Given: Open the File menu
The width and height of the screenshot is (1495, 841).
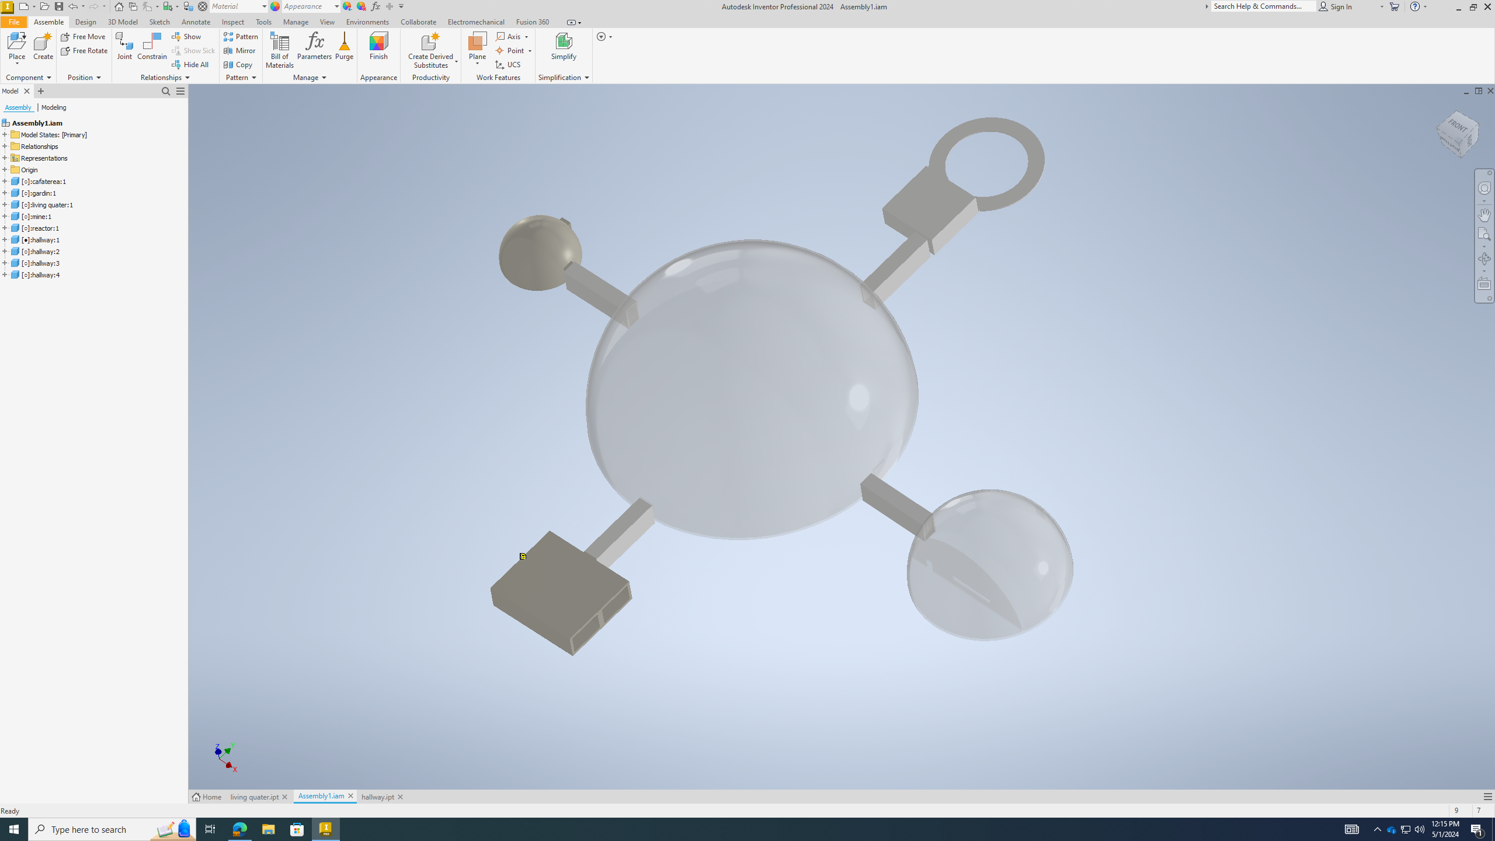Looking at the screenshot, I should (x=13, y=22).
